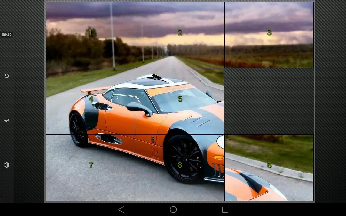Tap the Android back navigation button
346x216 pixels.
(121, 210)
